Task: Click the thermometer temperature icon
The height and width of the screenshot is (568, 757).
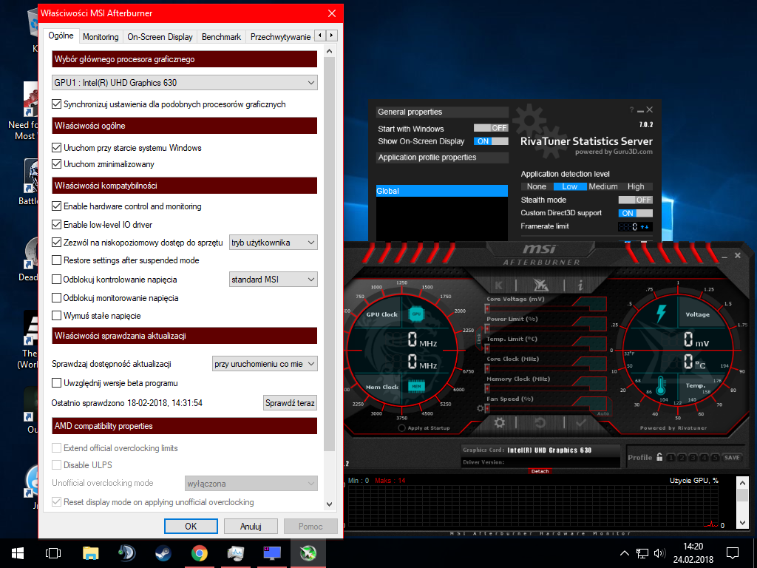Action: coord(661,386)
